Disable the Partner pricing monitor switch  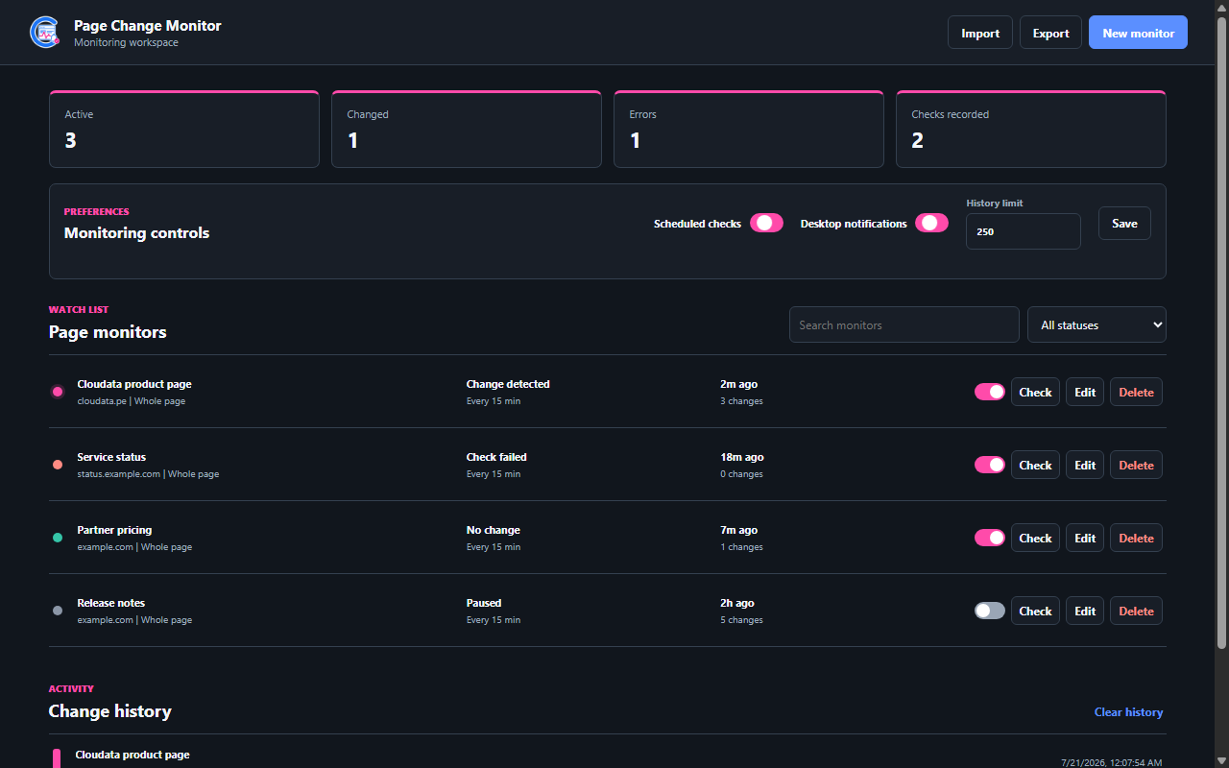pos(990,538)
